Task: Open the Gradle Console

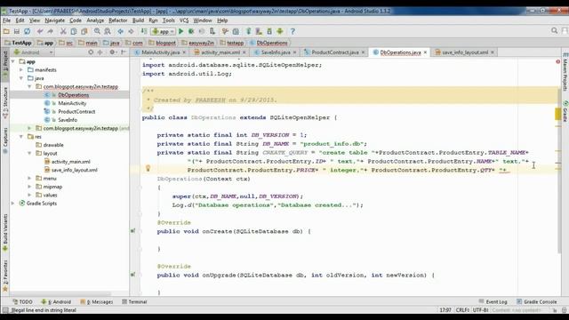Action: click(537, 302)
